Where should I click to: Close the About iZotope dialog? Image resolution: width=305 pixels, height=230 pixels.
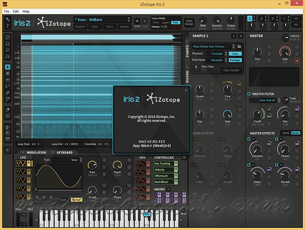tap(186, 90)
